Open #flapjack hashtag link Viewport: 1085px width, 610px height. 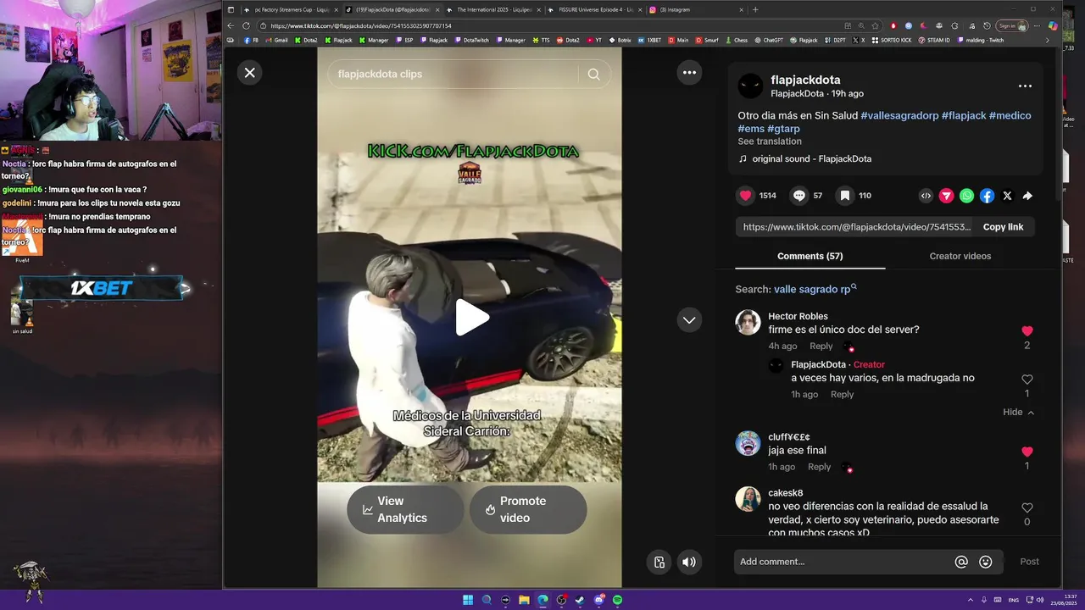964,115
